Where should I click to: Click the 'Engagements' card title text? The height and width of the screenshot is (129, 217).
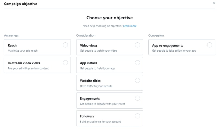(x=90, y=99)
